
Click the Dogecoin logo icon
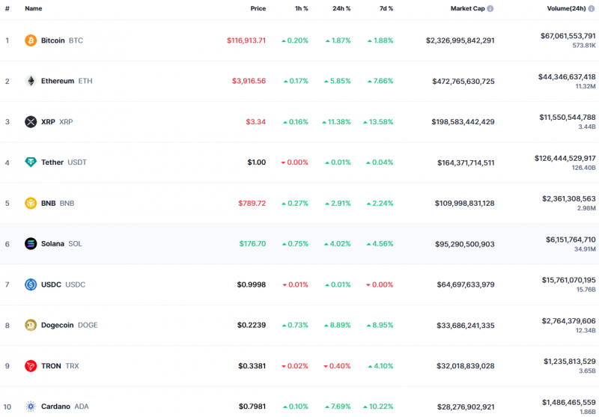[x=31, y=325]
